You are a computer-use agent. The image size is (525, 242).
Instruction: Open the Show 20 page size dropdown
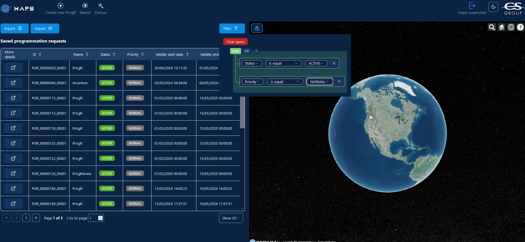click(231, 218)
